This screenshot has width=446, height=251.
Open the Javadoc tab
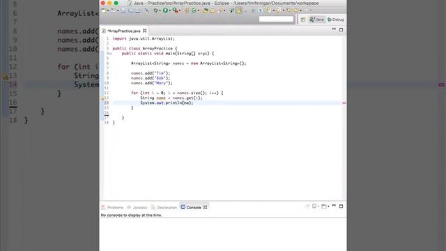tap(137, 208)
